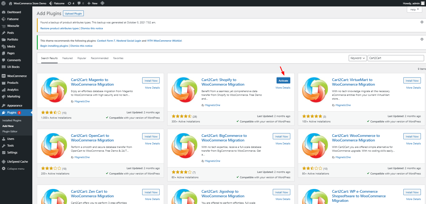Expand the Help dropdown tab
This screenshot has width=426, height=204.
tap(414, 9)
